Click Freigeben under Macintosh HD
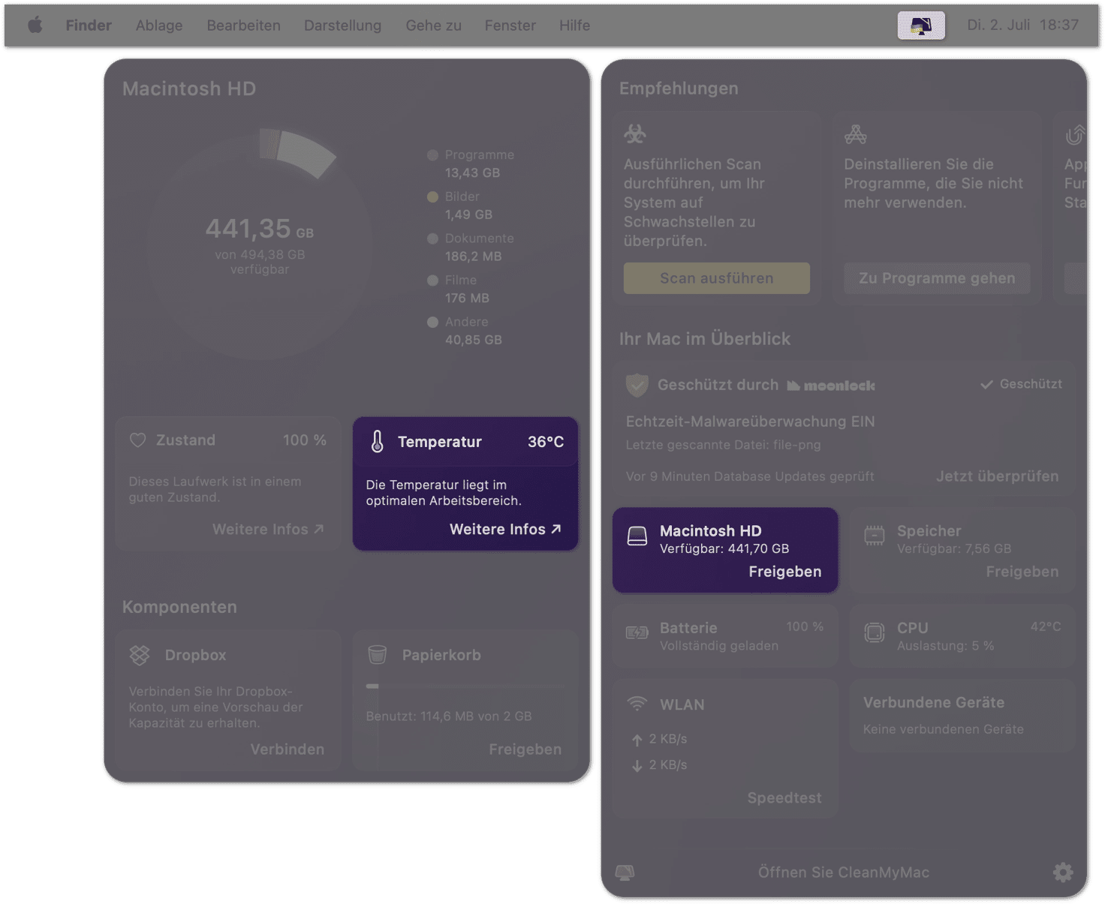The image size is (1105, 904). (785, 572)
